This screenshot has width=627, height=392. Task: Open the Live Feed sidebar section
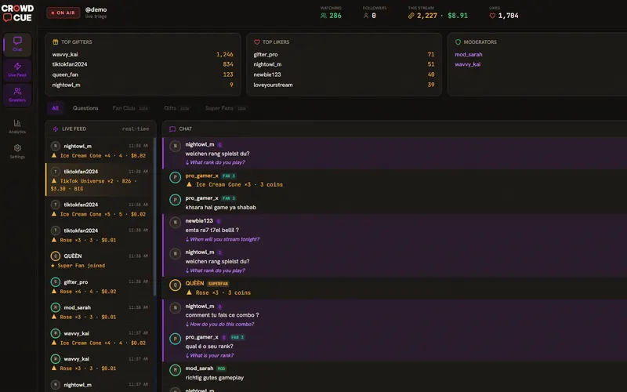(17, 70)
